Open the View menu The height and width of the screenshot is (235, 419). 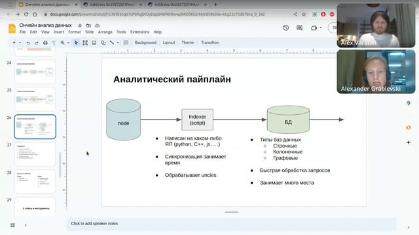[x=45, y=32]
